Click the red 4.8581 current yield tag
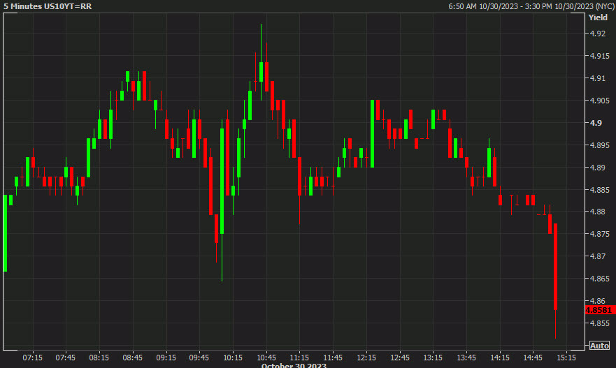The image size is (616, 368). click(x=599, y=309)
